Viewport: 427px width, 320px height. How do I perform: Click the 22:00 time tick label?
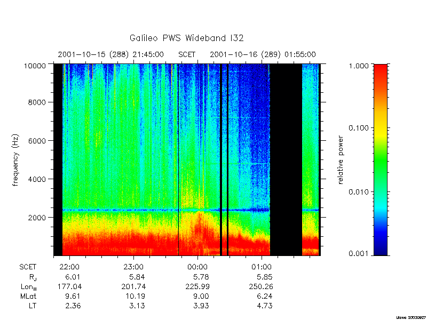(x=69, y=267)
